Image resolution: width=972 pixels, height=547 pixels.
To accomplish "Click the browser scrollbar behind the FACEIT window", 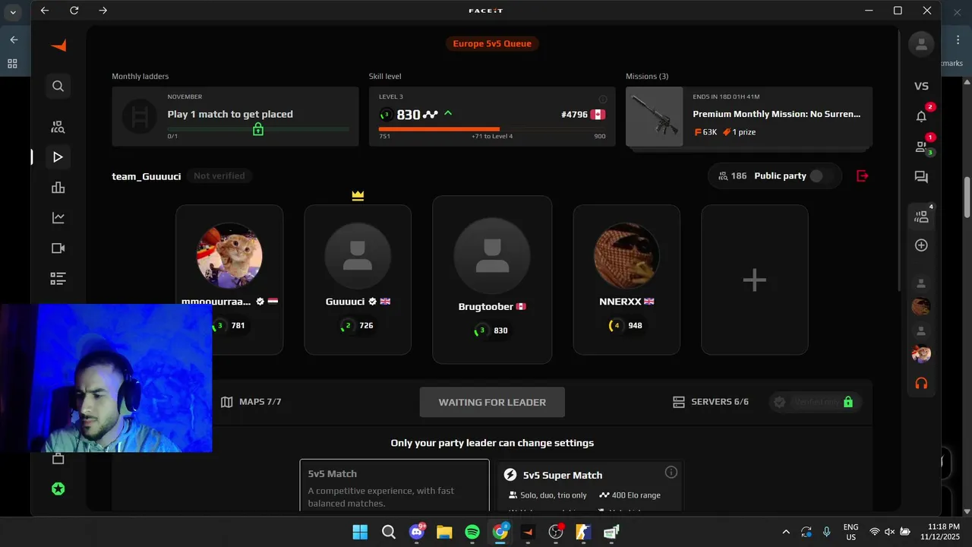I will click(967, 198).
